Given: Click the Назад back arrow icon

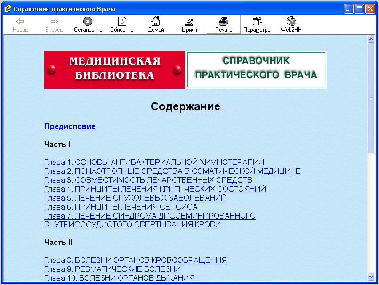Looking at the screenshot, I should click(20, 22).
